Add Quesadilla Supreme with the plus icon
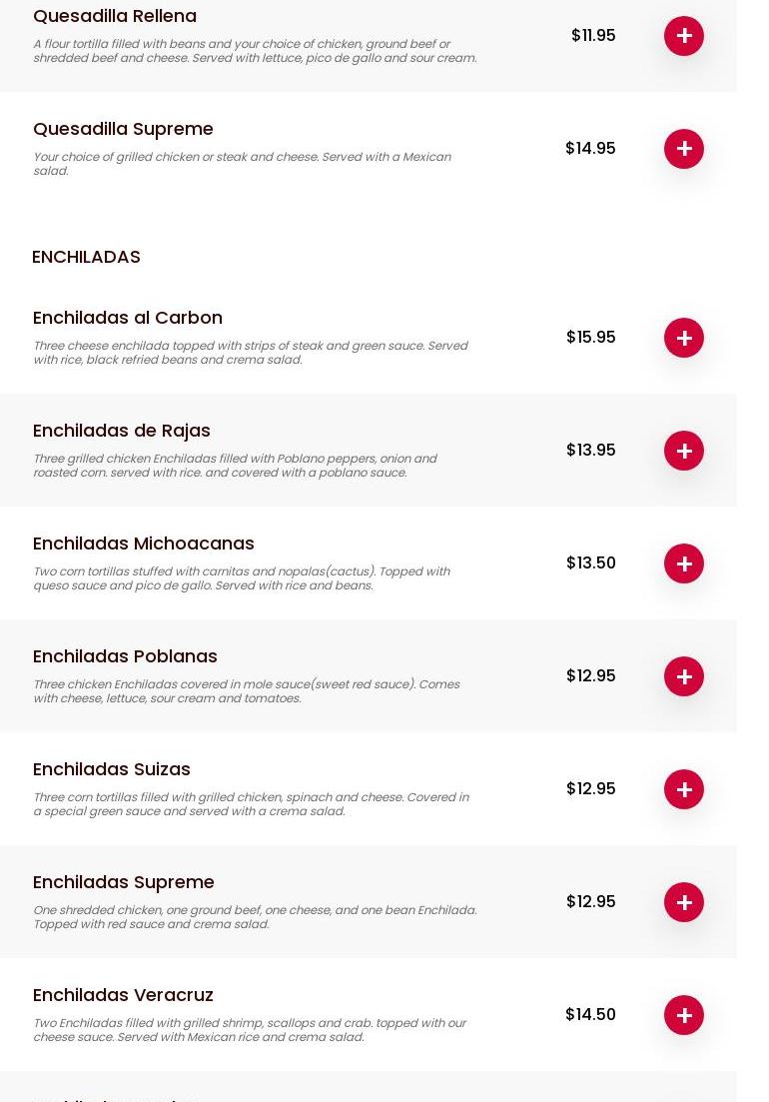 click(684, 149)
